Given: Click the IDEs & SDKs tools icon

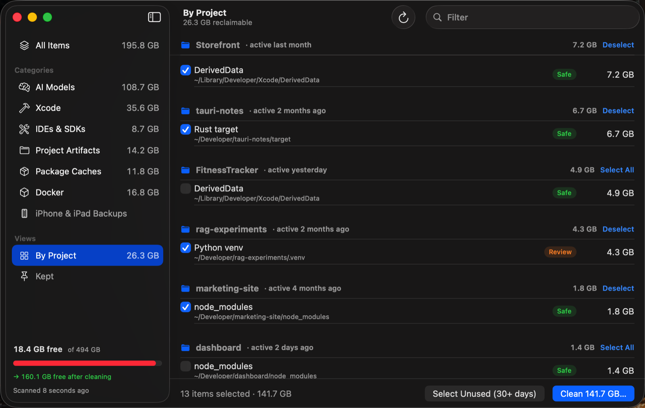Looking at the screenshot, I should (x=25, y=129).
